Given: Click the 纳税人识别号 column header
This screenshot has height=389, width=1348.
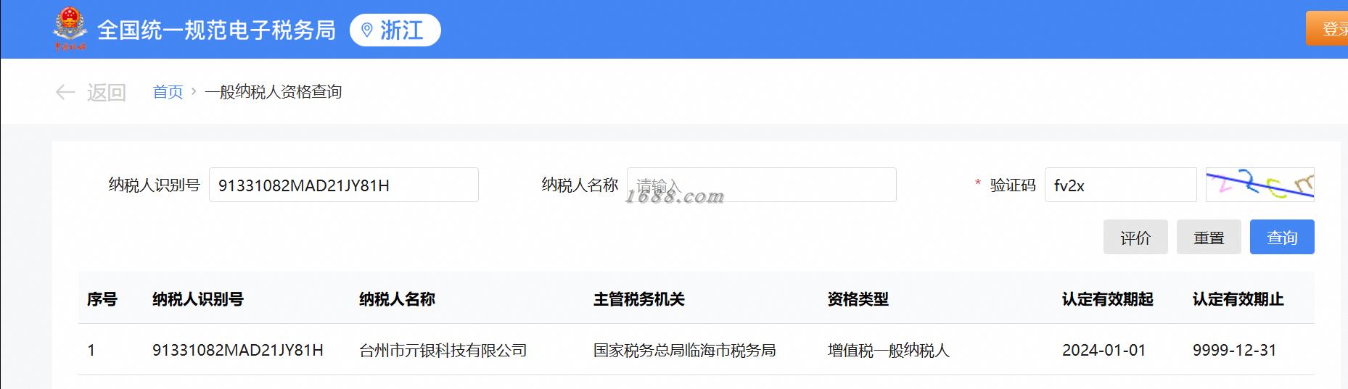Looking at the screenshot, I should point(198,299).
